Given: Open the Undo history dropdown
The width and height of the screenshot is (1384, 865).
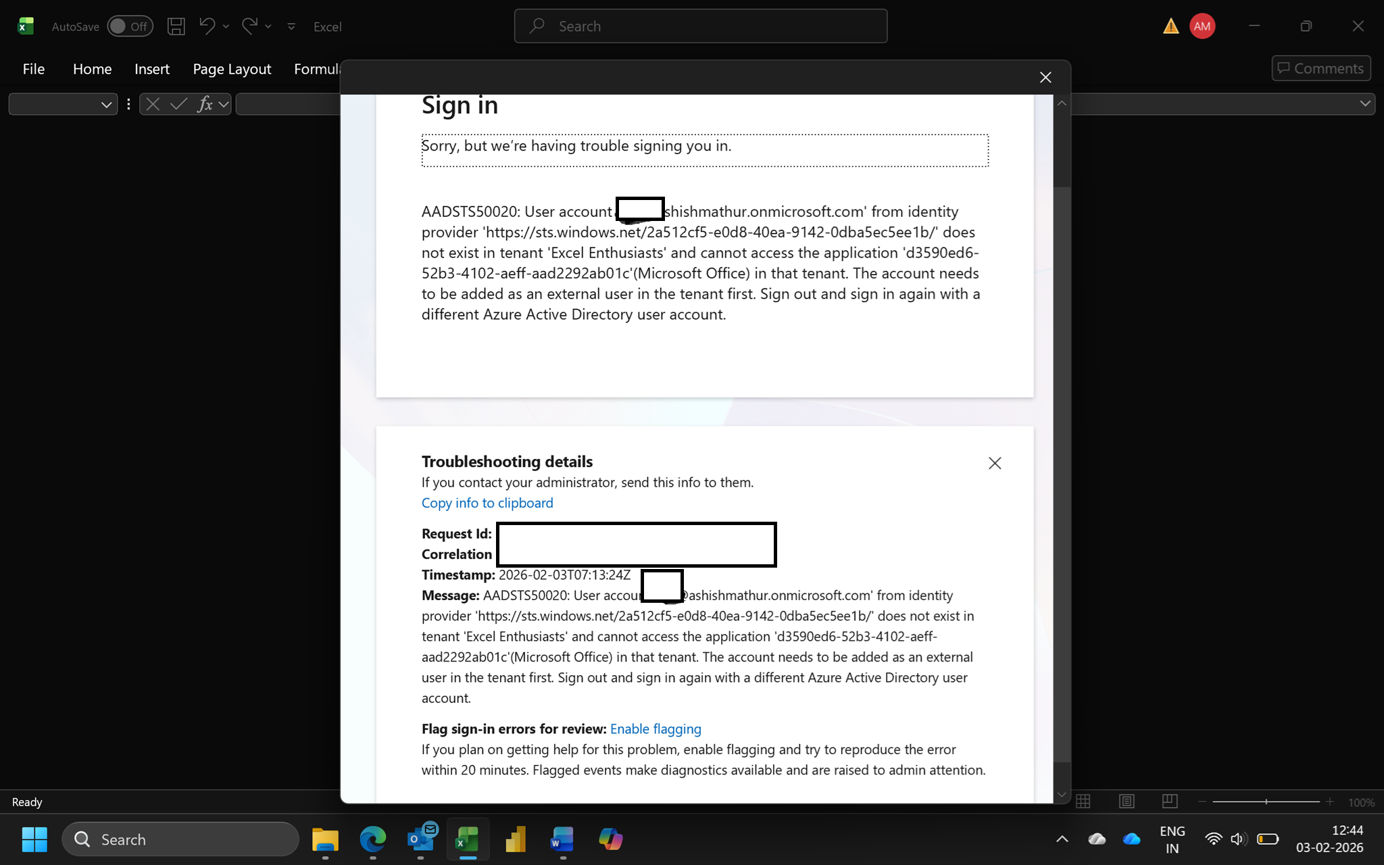Looking at the screenshot, I should 226,27.
